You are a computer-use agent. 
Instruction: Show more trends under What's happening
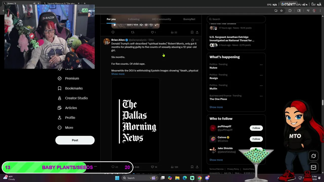click(x=216, y=107)
